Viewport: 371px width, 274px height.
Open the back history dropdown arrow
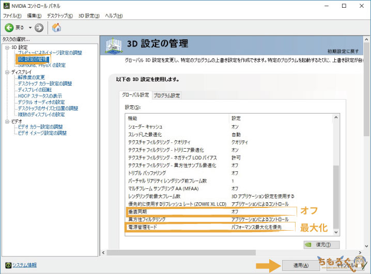pyautogui.click(x=30, y=28)
